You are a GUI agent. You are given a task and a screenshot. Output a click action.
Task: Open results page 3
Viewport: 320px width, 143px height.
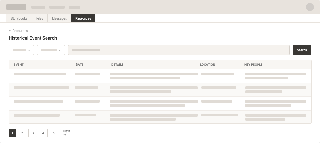click(x=33, y=133)
